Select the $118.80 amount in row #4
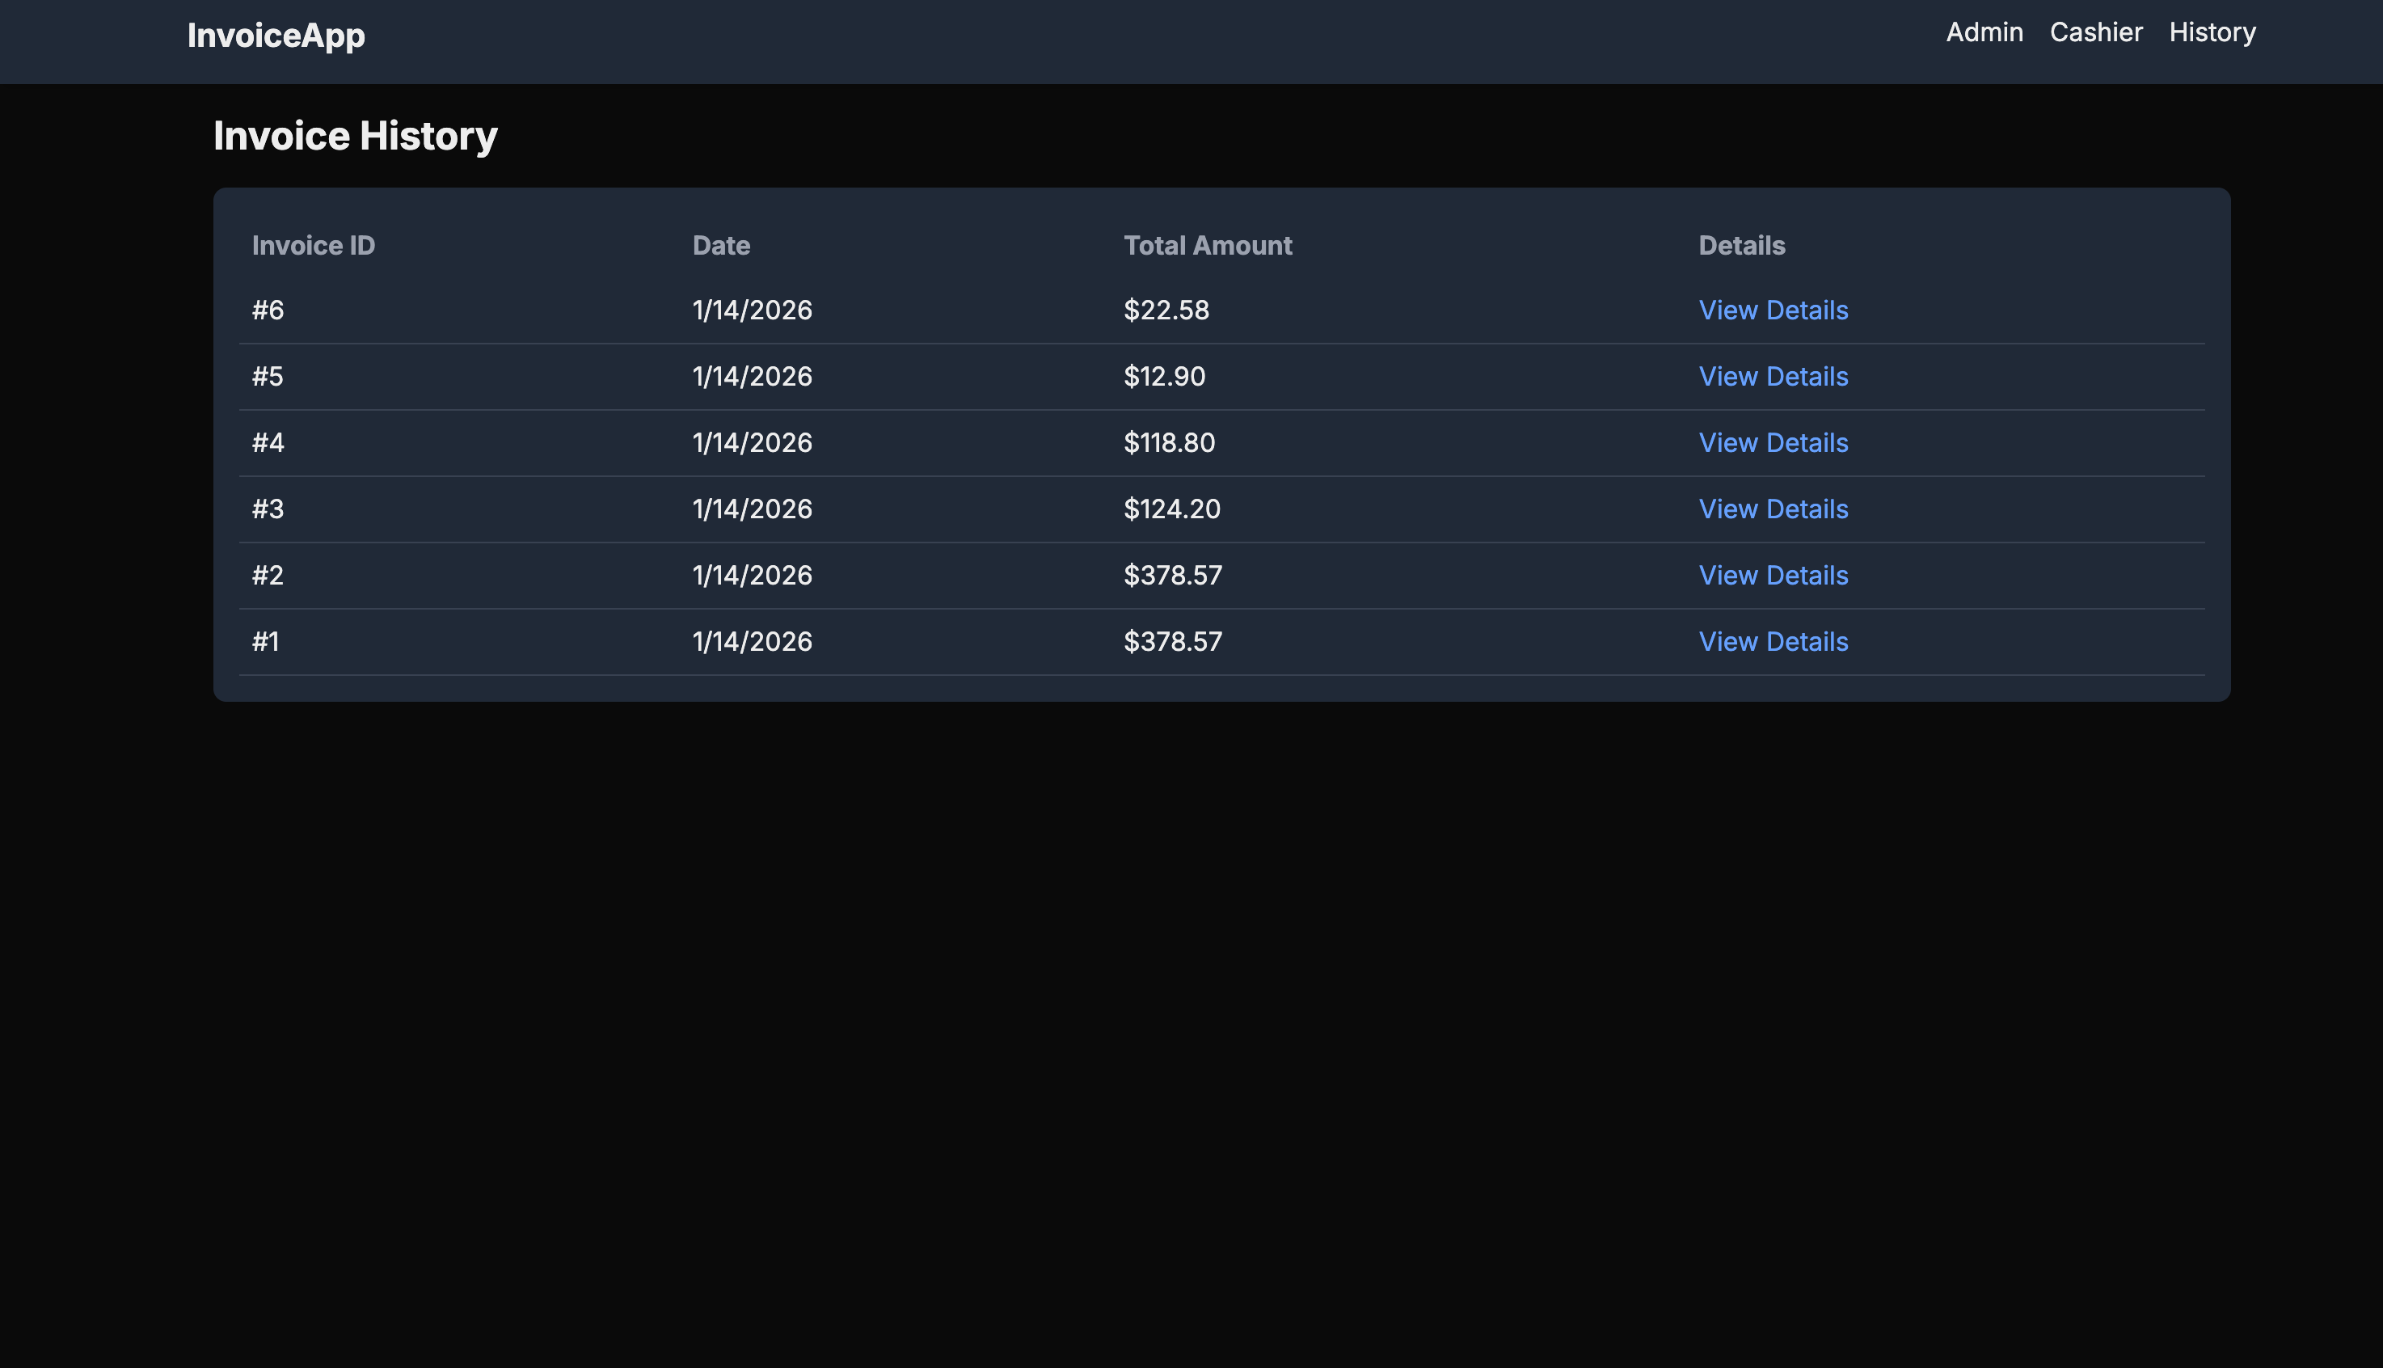The image size is (2383, 1368). (x=1169, y=442)
